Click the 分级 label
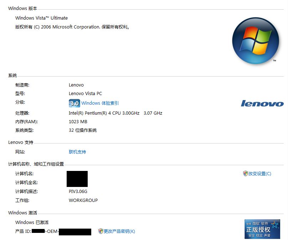Viewport: 288px width, 240px height. click(x=20, y=102)
